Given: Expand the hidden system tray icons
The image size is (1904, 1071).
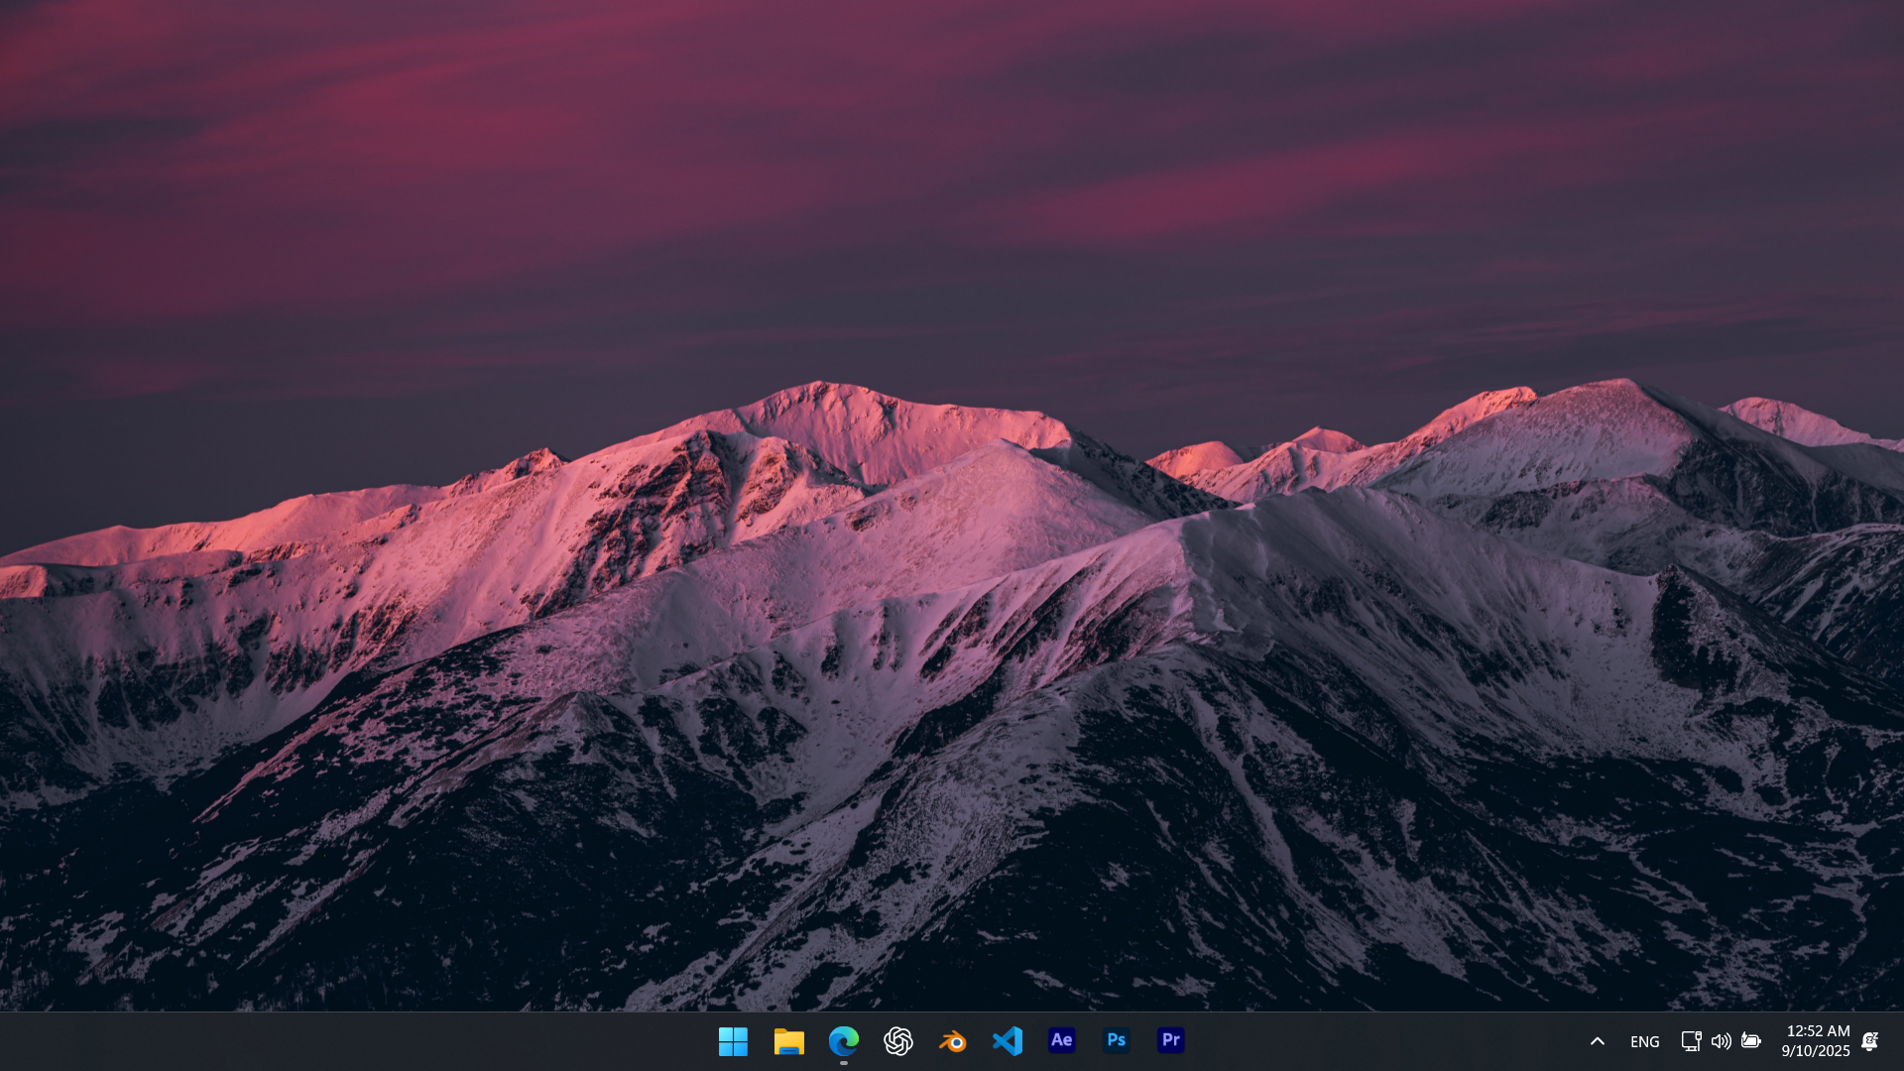Looking at the screenshot, I should [1597, 1041].
